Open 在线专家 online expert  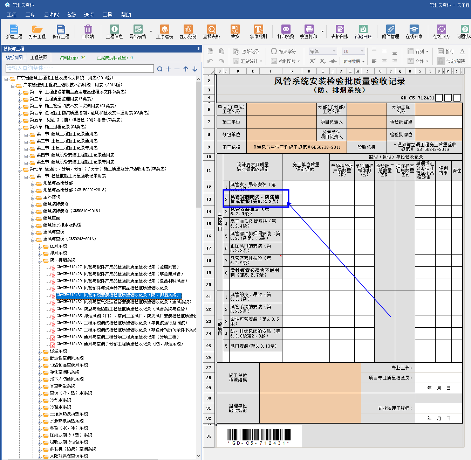click(414, 32)
